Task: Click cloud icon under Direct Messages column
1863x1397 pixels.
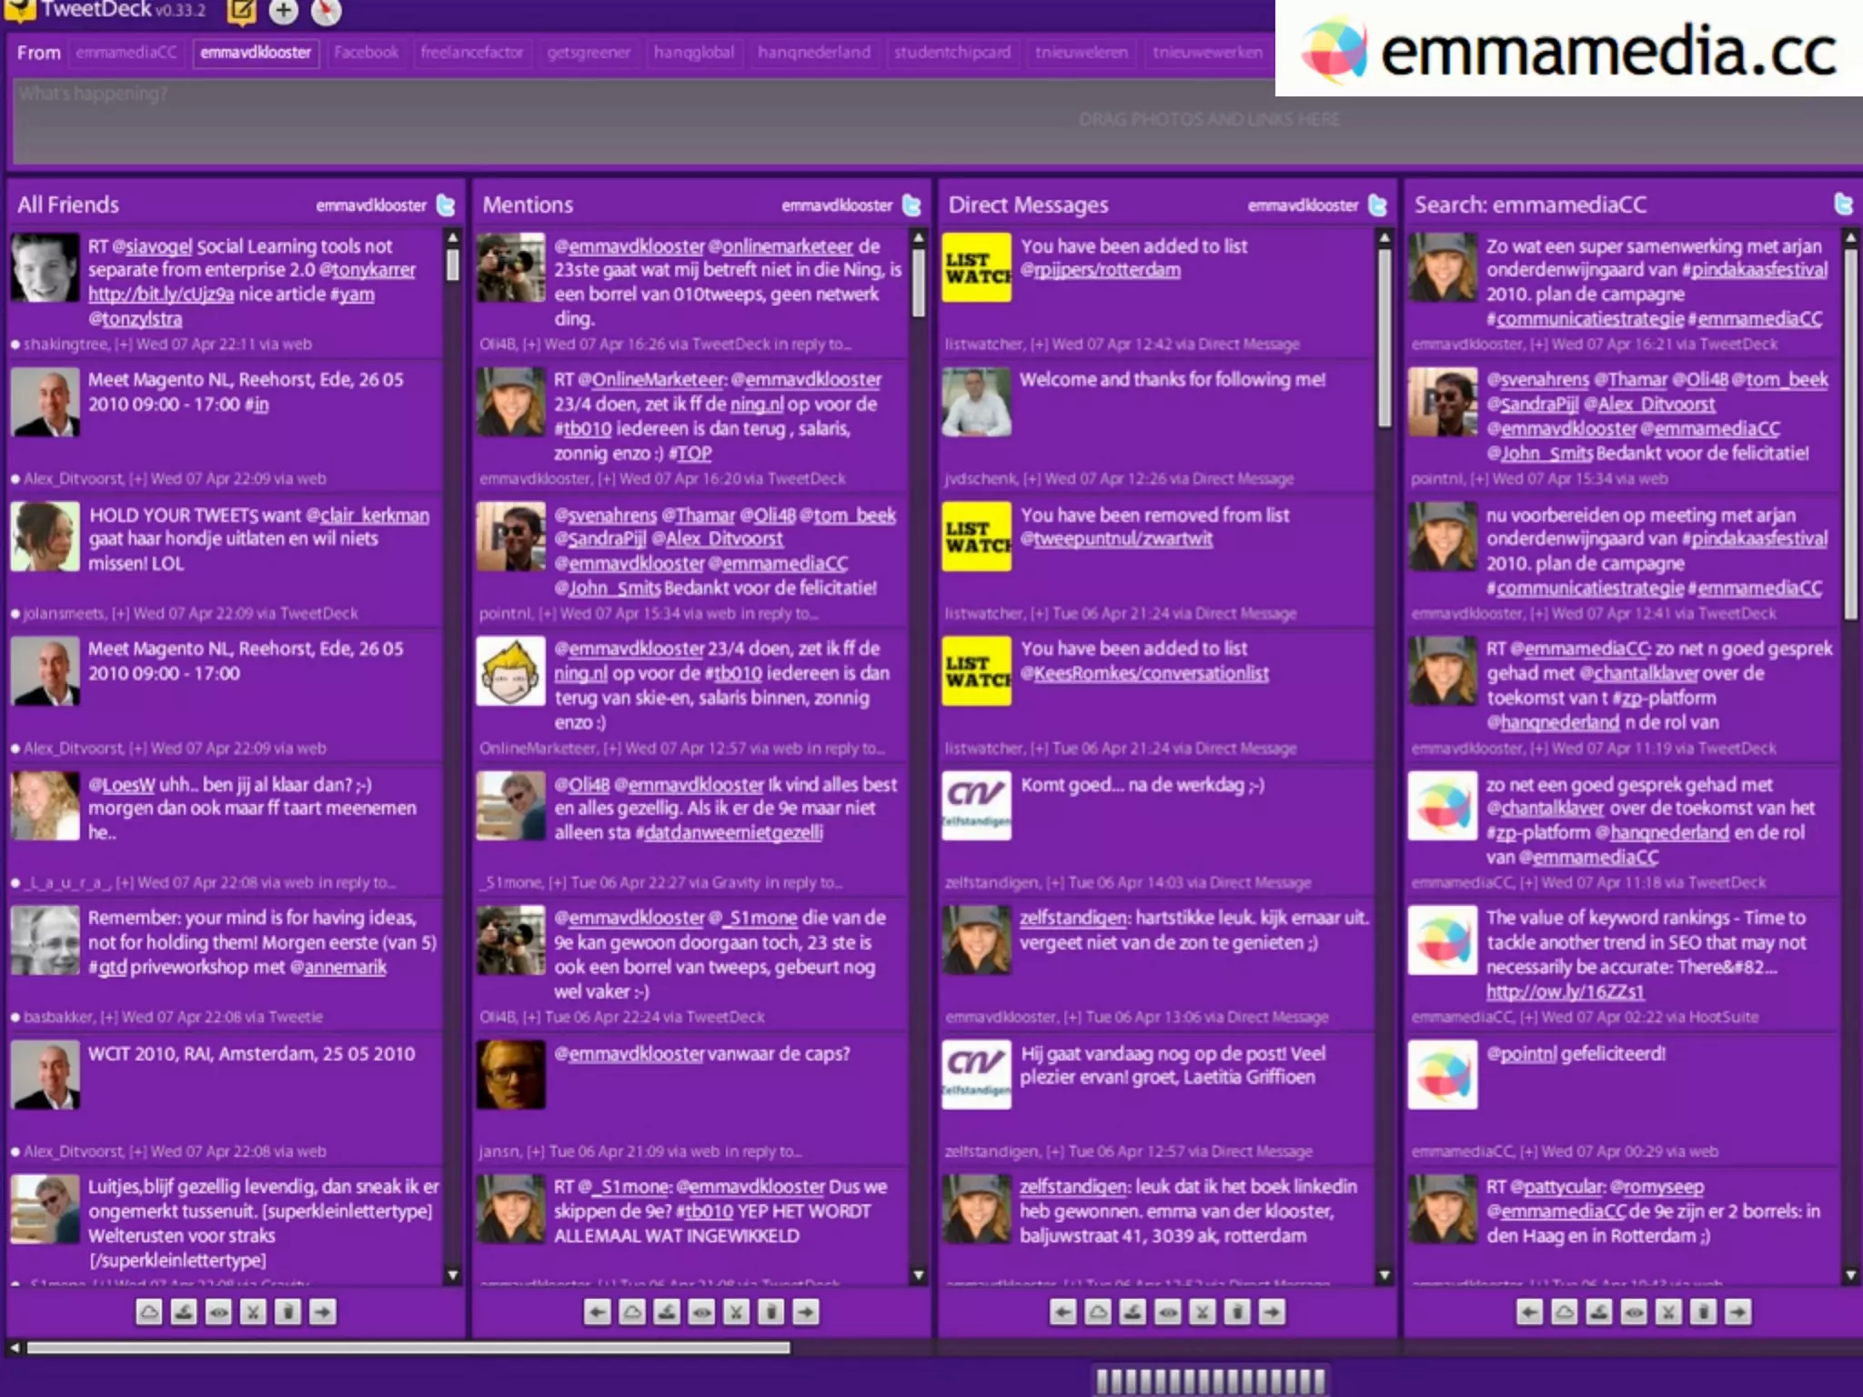Action: coord(1098,1312)
